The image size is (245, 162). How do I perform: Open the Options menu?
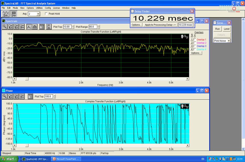(x=30, y=8)
